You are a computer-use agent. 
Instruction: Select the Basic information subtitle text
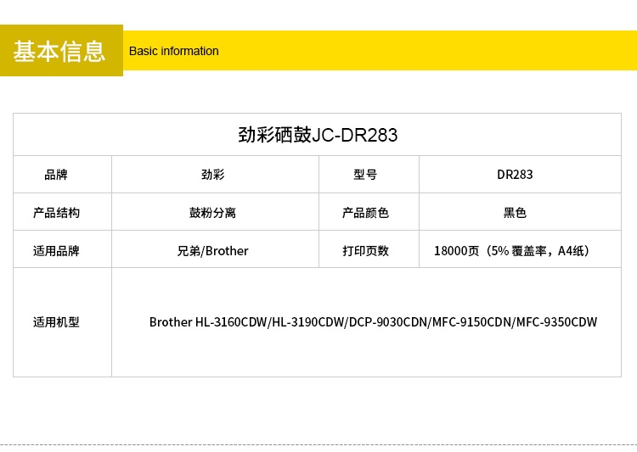174,51
